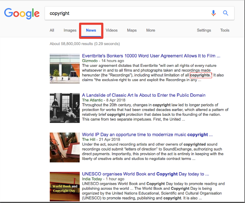The image size is (245, 203).
Task: Select the News tab
Action: [91, 30]
